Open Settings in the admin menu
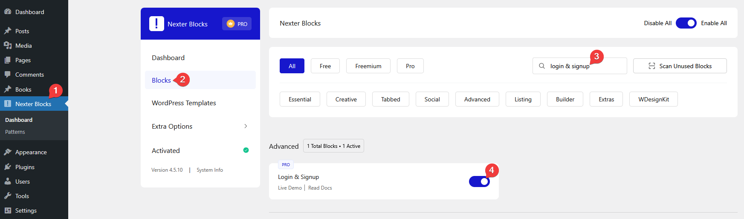744x219 pixels. click(26, 210)
